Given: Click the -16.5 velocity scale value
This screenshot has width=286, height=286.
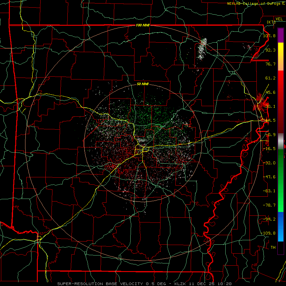Looking at the screenshot, I should (269, 149).
